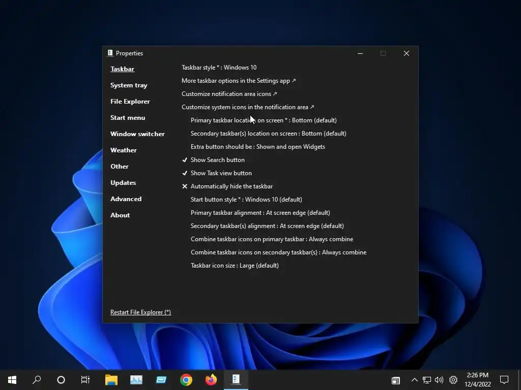Screen dimensions: 521x390
Task: Show hidden tray icons chevron
Action: (x=414, y=380)
